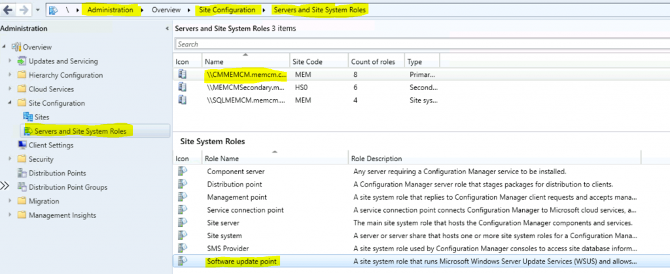The height and width of the screenshot is (274, 670).
Task: Collapse the Administration navigation pane
Action: click(x=167, y=29)
